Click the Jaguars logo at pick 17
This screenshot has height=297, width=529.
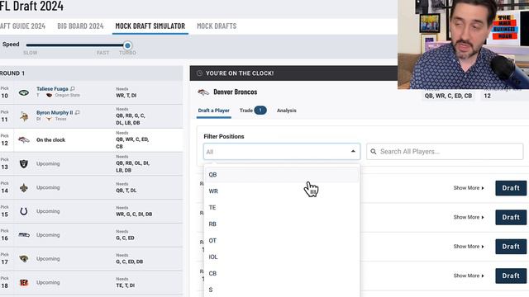click(x=24, y=258)
